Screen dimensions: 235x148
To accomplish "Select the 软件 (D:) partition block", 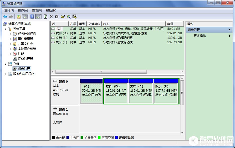I will (x=116, y=91).
